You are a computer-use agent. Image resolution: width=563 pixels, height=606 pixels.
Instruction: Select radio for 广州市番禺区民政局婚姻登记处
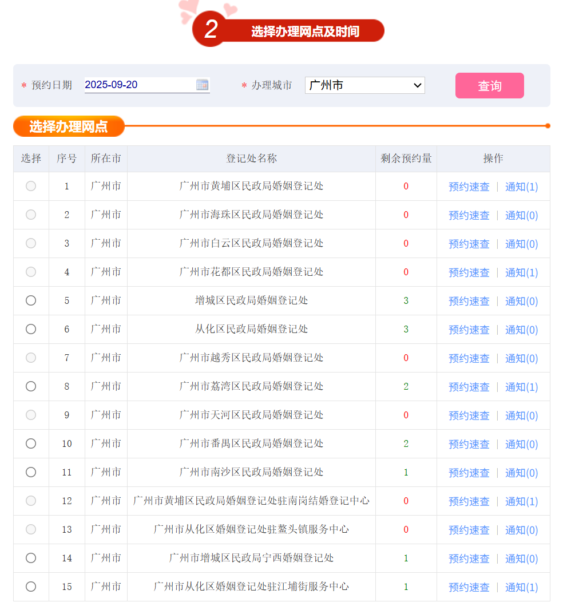coord(31,443)
